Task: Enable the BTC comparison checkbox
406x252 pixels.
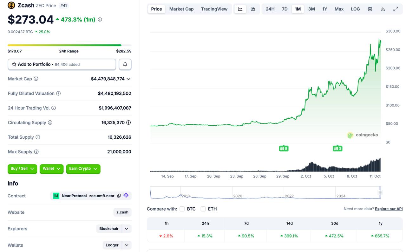Action: (182, 209)
